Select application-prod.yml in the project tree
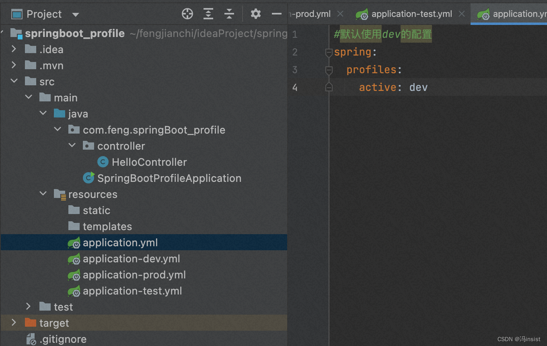The image size is (547, 346). click(134, 275)
